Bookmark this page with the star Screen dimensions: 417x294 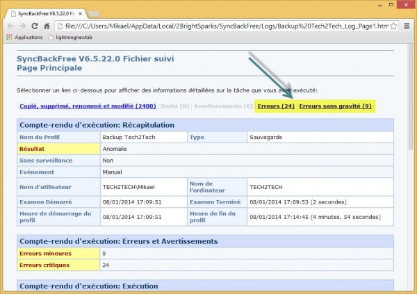pyautogui.click(x=393, y=26)
